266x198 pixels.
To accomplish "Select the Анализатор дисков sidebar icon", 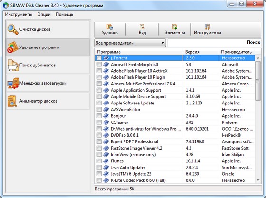I will [12, 101].
